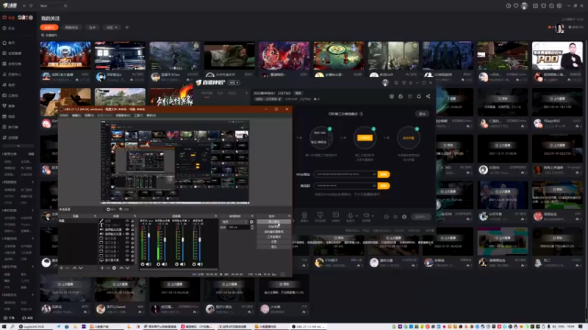The width and height of the screenshot is (588, 330).
Task: Click Start Streaming button in OBS controls
Action: (273, 221)
